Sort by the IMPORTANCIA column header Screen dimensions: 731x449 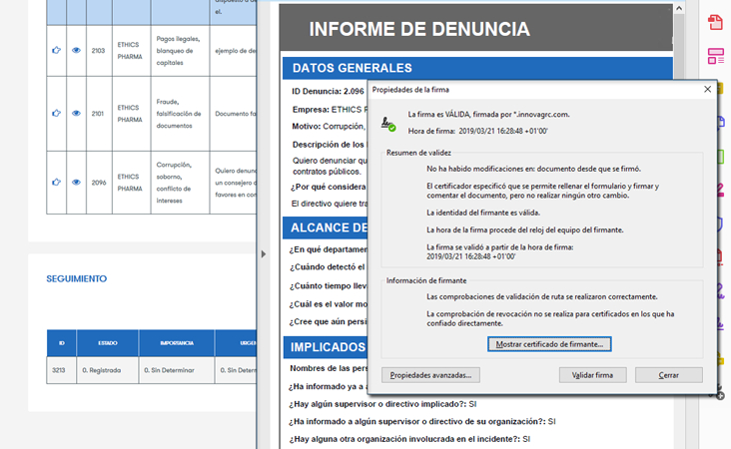coord(177,343)
